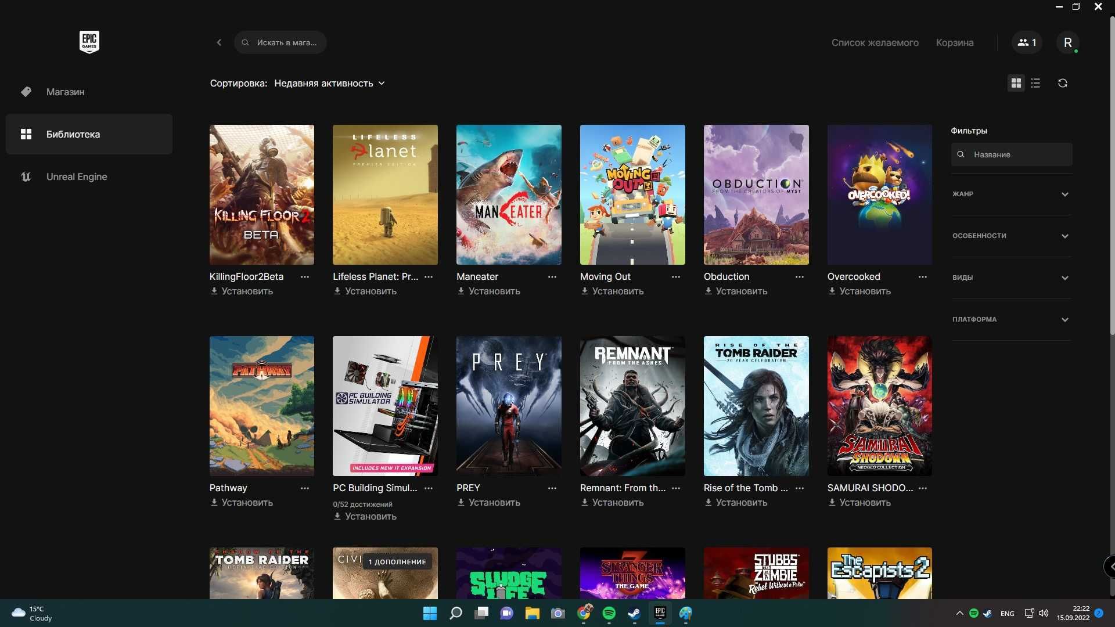
Task: Open the Obduction cover art
Action: [756, 194]
